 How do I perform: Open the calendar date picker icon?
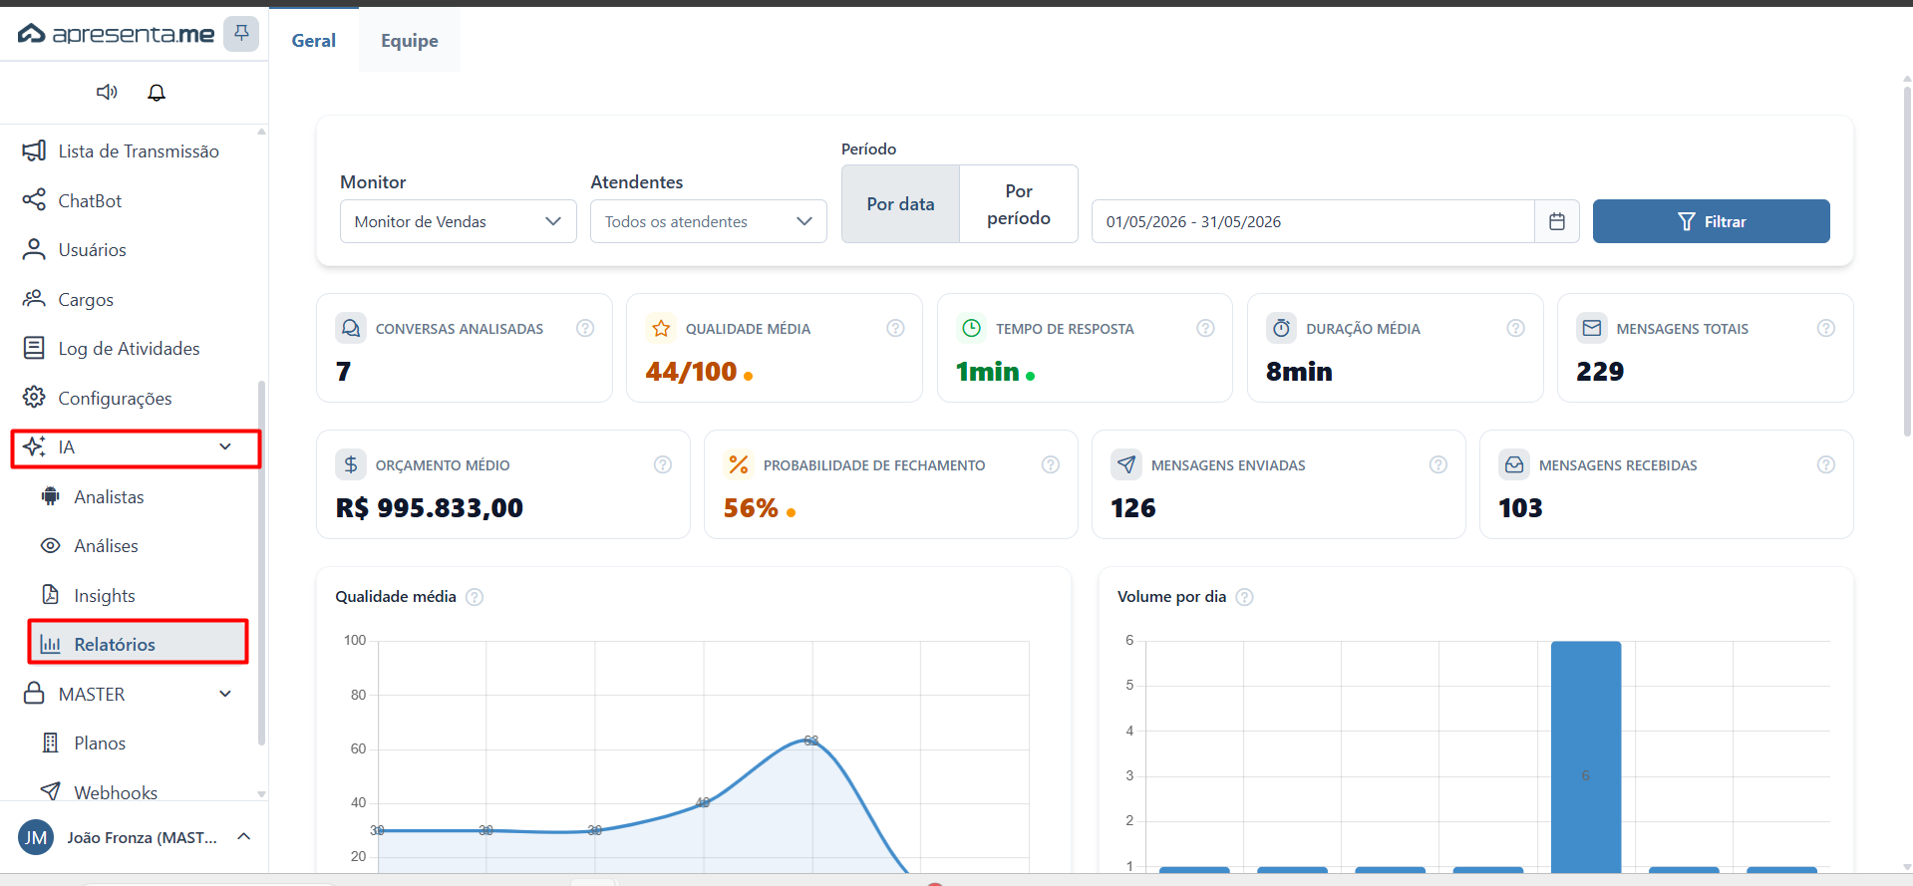tap(1557, 221)
